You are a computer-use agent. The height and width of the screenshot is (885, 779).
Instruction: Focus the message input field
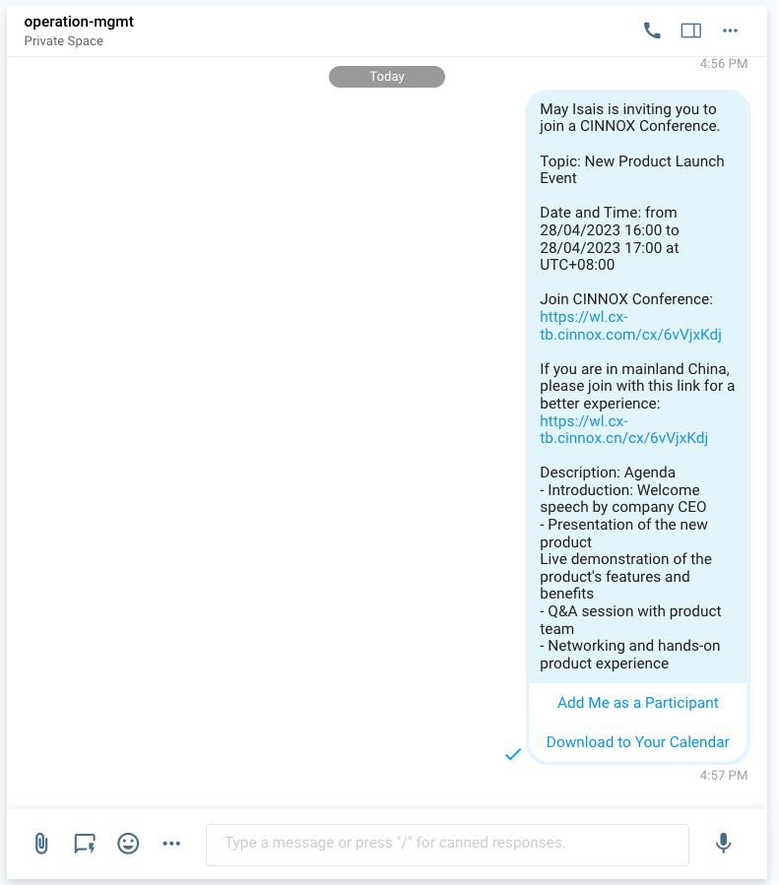tap(447, 845)
